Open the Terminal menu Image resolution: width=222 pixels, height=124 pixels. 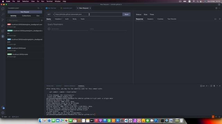(x=49, y=1)
